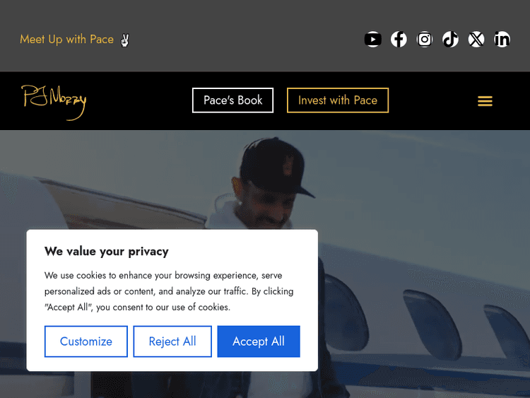The width and height of the screenshot is (530, 398).
Task: Click the man's black cap in hero image
Action: coord(276,168)
